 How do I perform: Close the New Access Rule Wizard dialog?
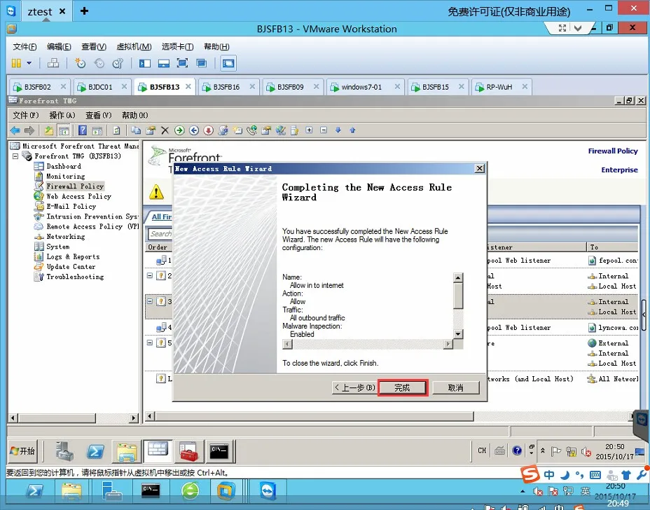pos(479,168)
